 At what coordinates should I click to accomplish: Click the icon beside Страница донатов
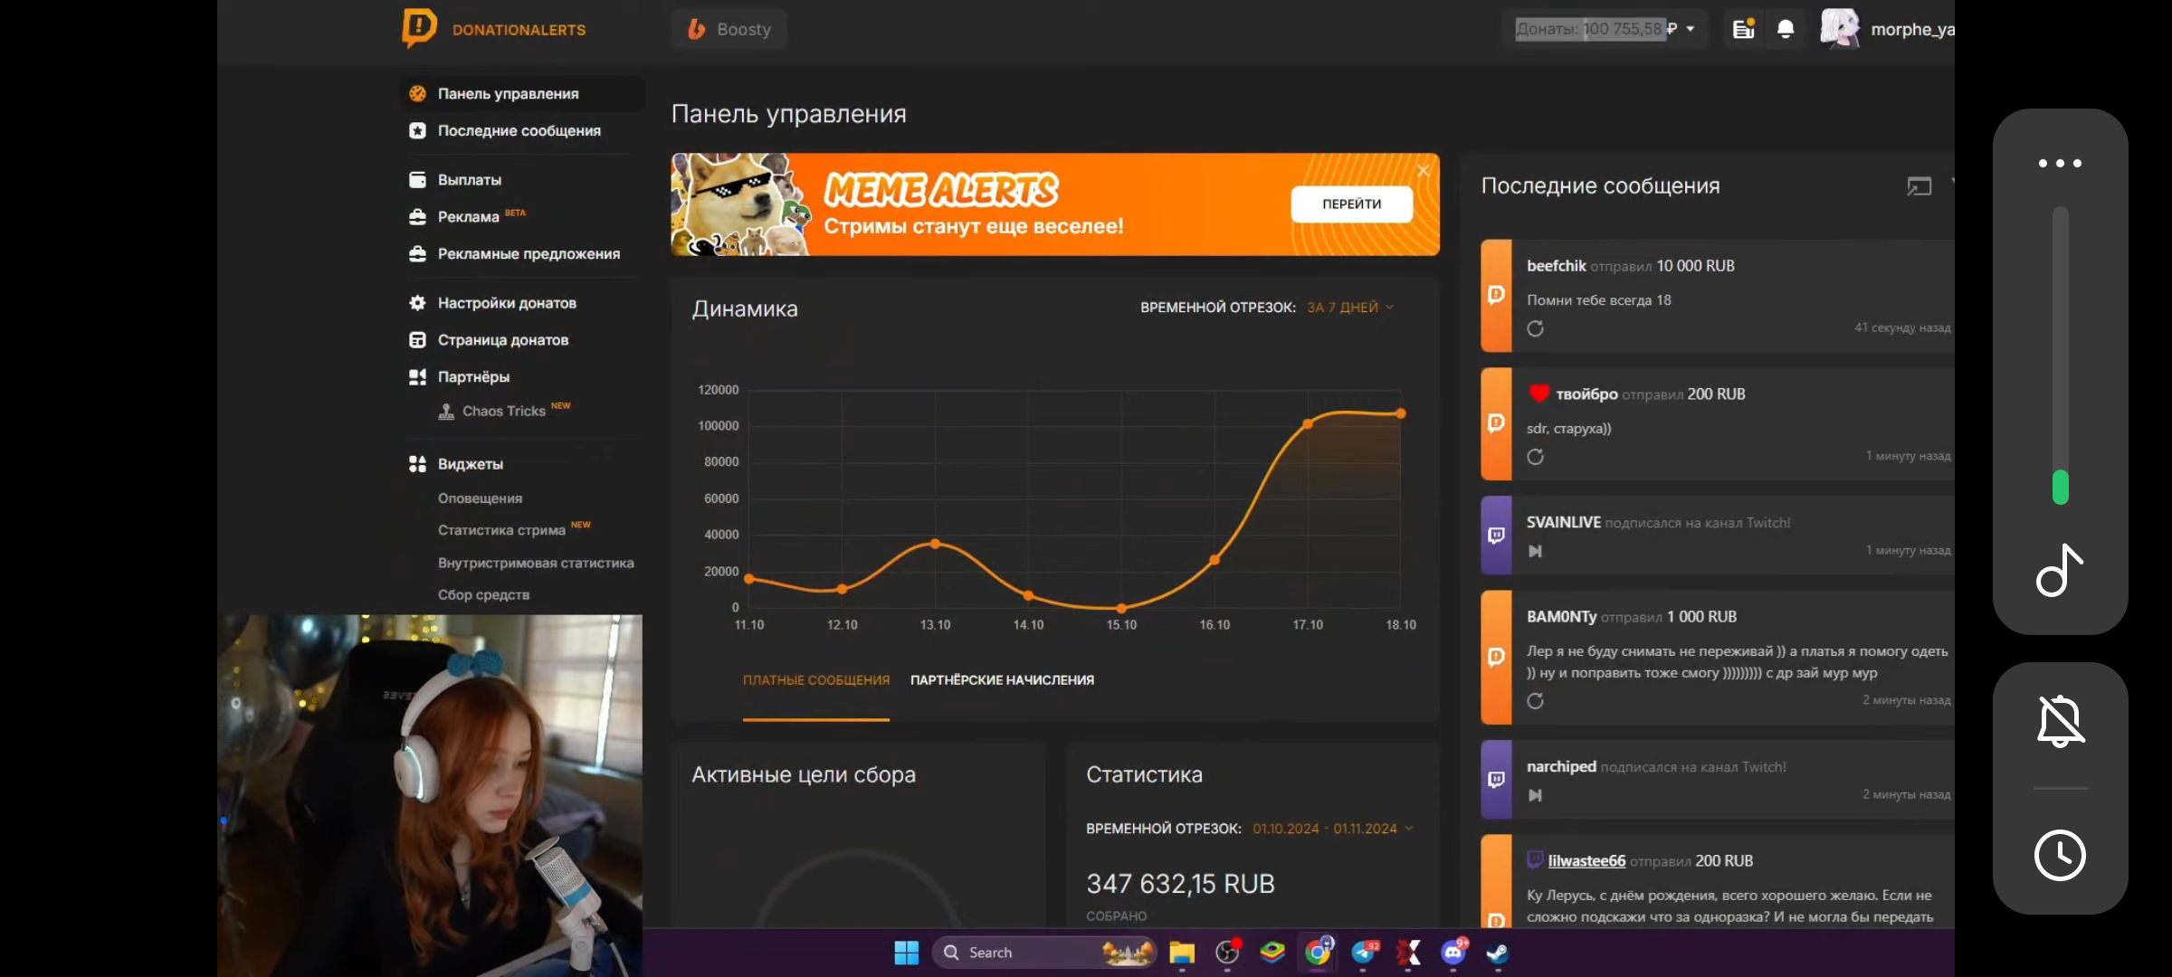coord(417,339)
